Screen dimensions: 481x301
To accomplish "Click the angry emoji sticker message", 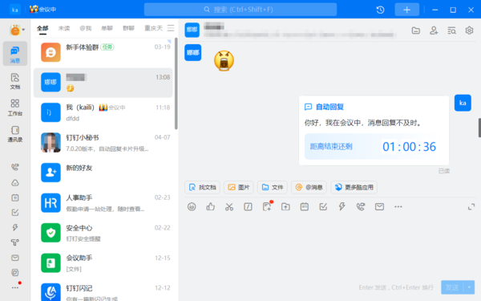I will 224,60.
